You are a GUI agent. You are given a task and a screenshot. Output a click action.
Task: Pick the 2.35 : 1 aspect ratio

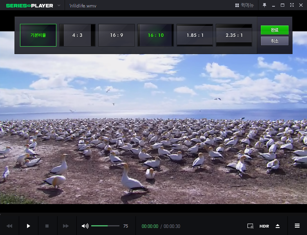point(234,35)
